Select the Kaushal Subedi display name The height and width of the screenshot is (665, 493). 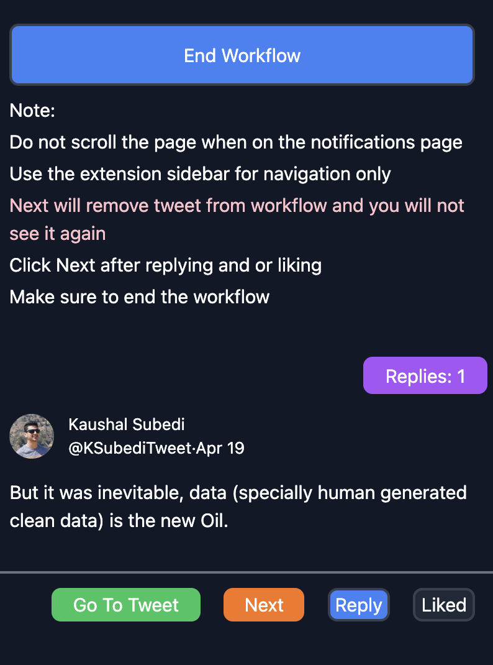point(127,424)
